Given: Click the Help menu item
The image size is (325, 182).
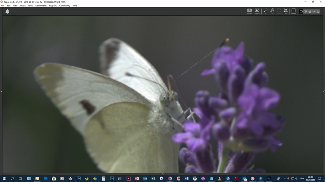Looking at the screenshot, I should tap(75, 6).
